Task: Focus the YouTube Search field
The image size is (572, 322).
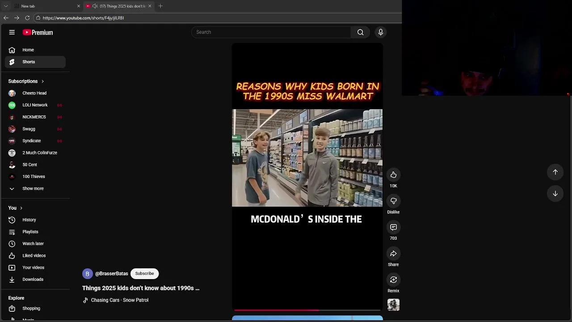Action: pyautogui.click(x=271, y=32)
